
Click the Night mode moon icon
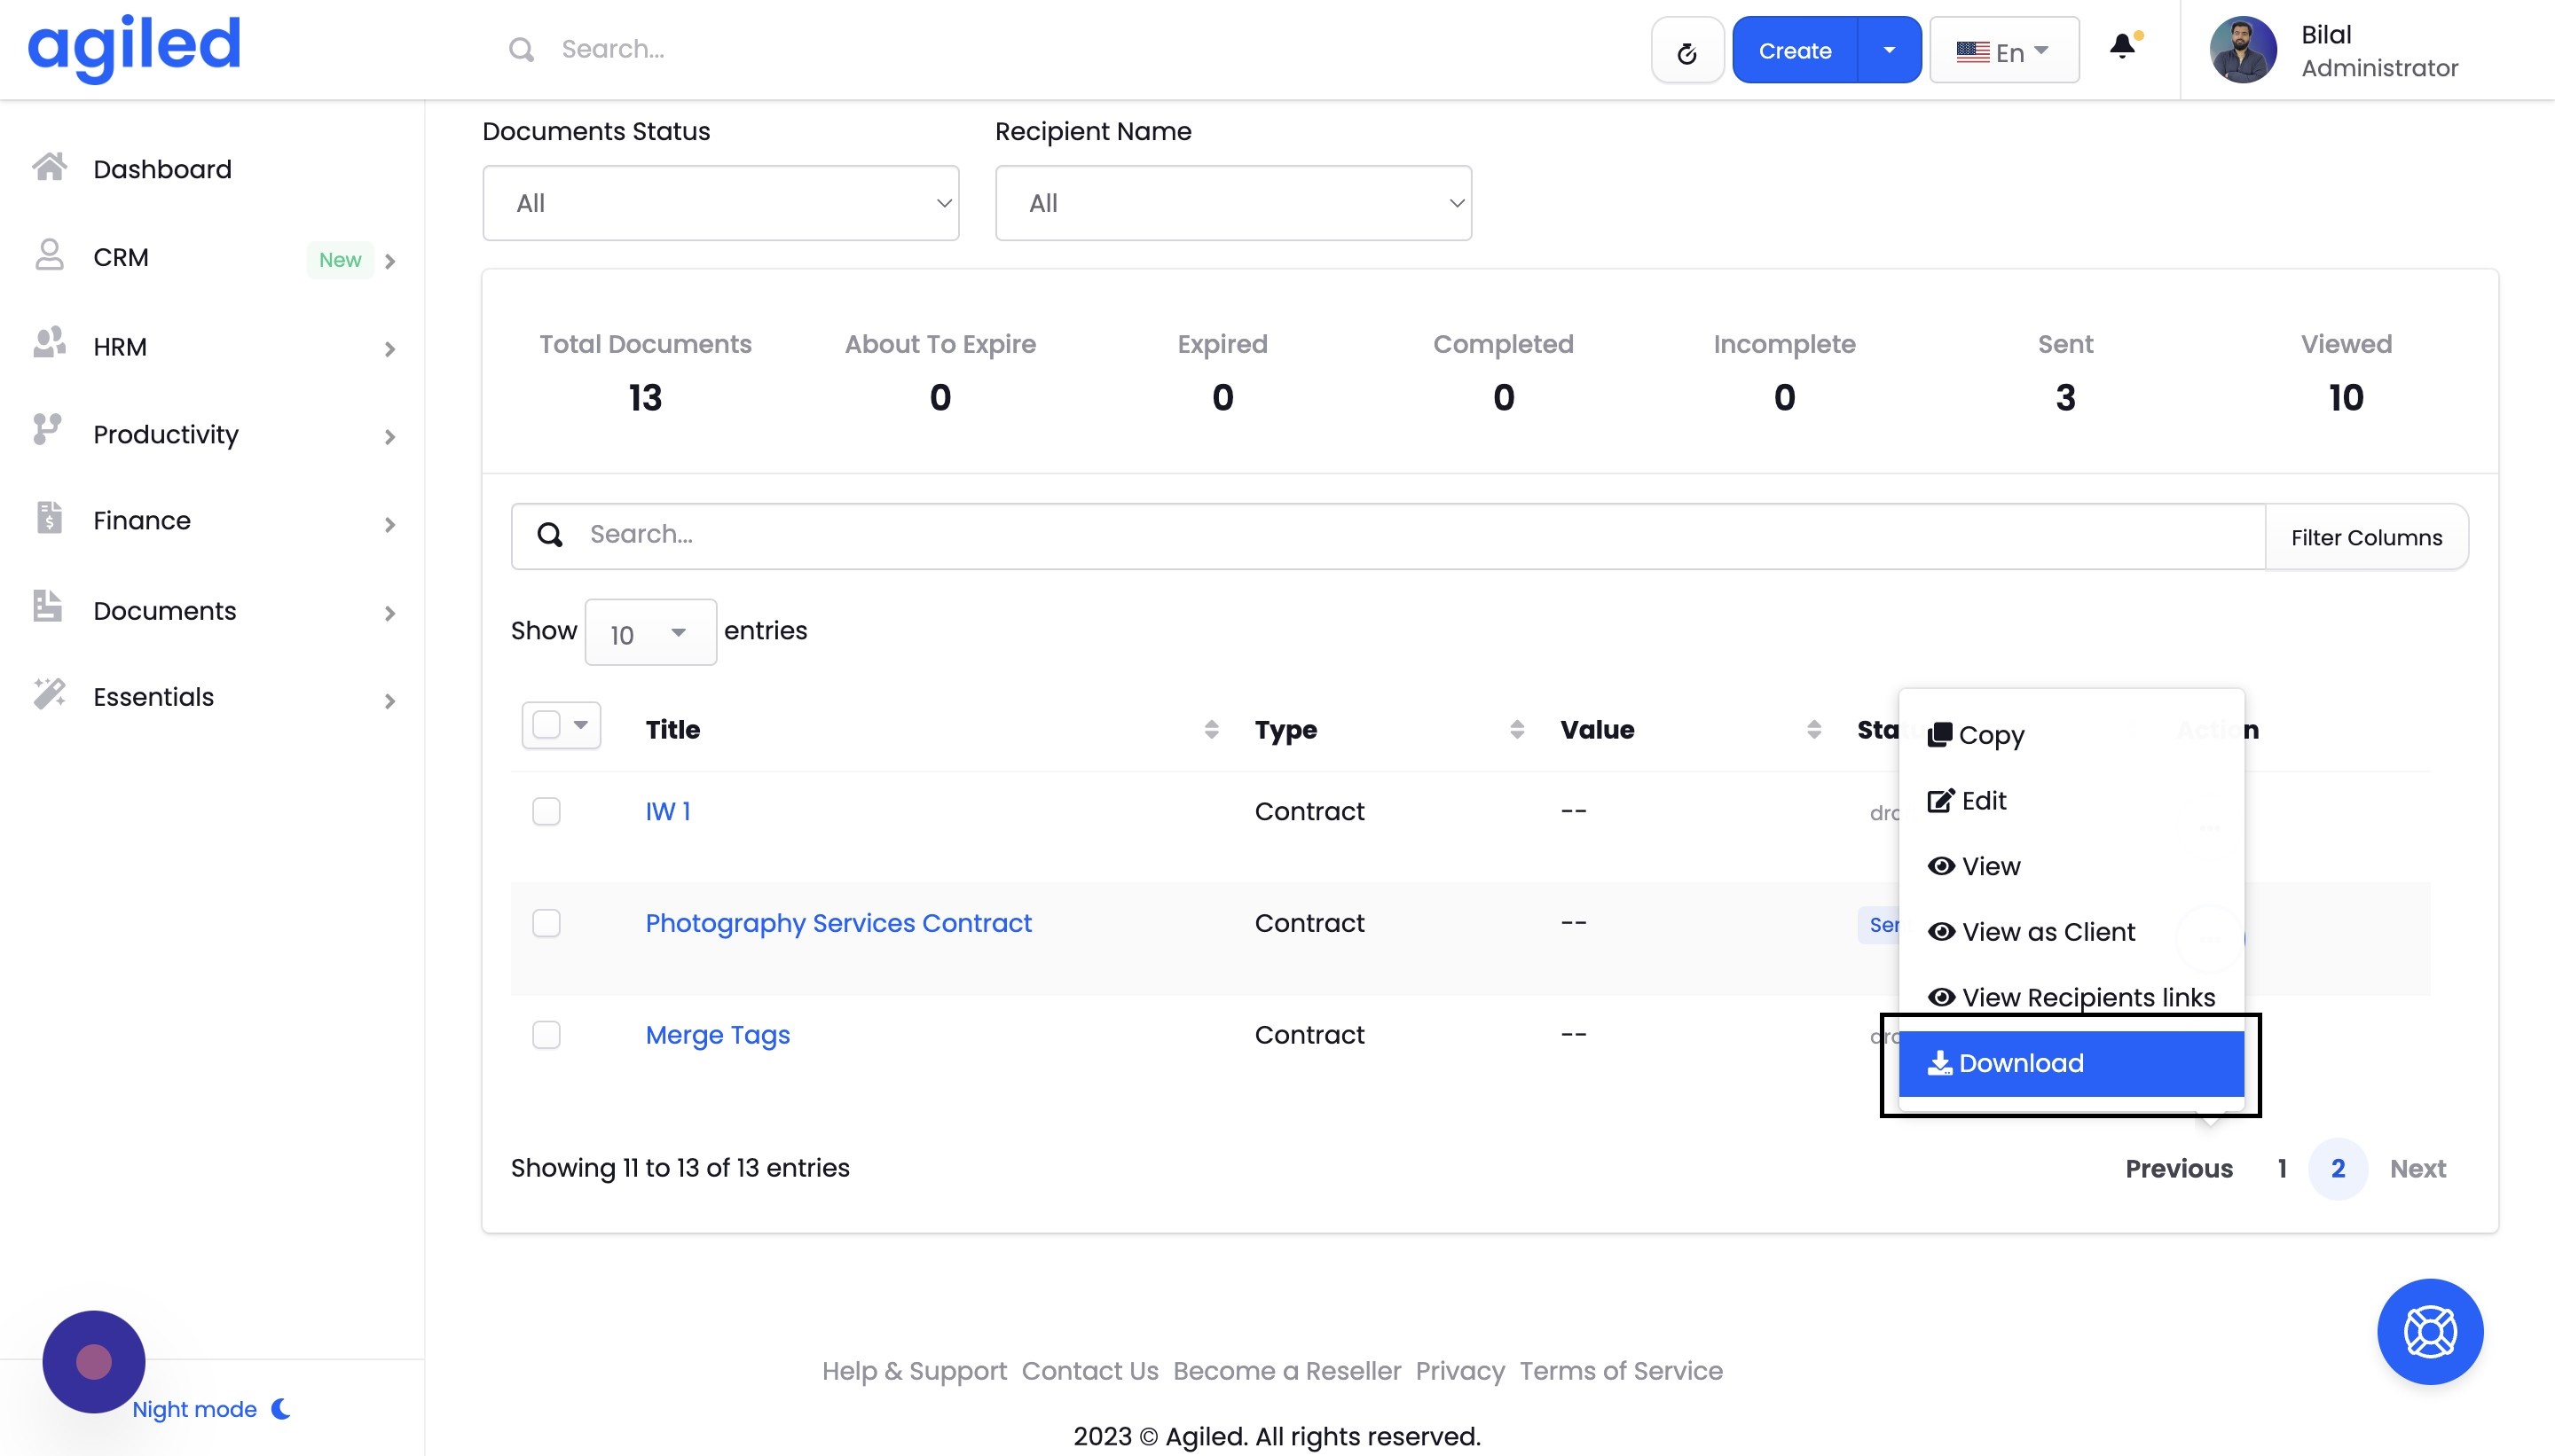coord(282,1408)
